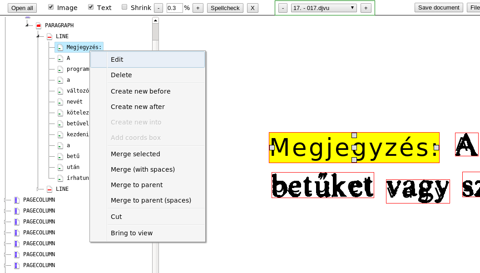Click the green document icon beside "A"
Screen dimensions: 480x273
60,58
